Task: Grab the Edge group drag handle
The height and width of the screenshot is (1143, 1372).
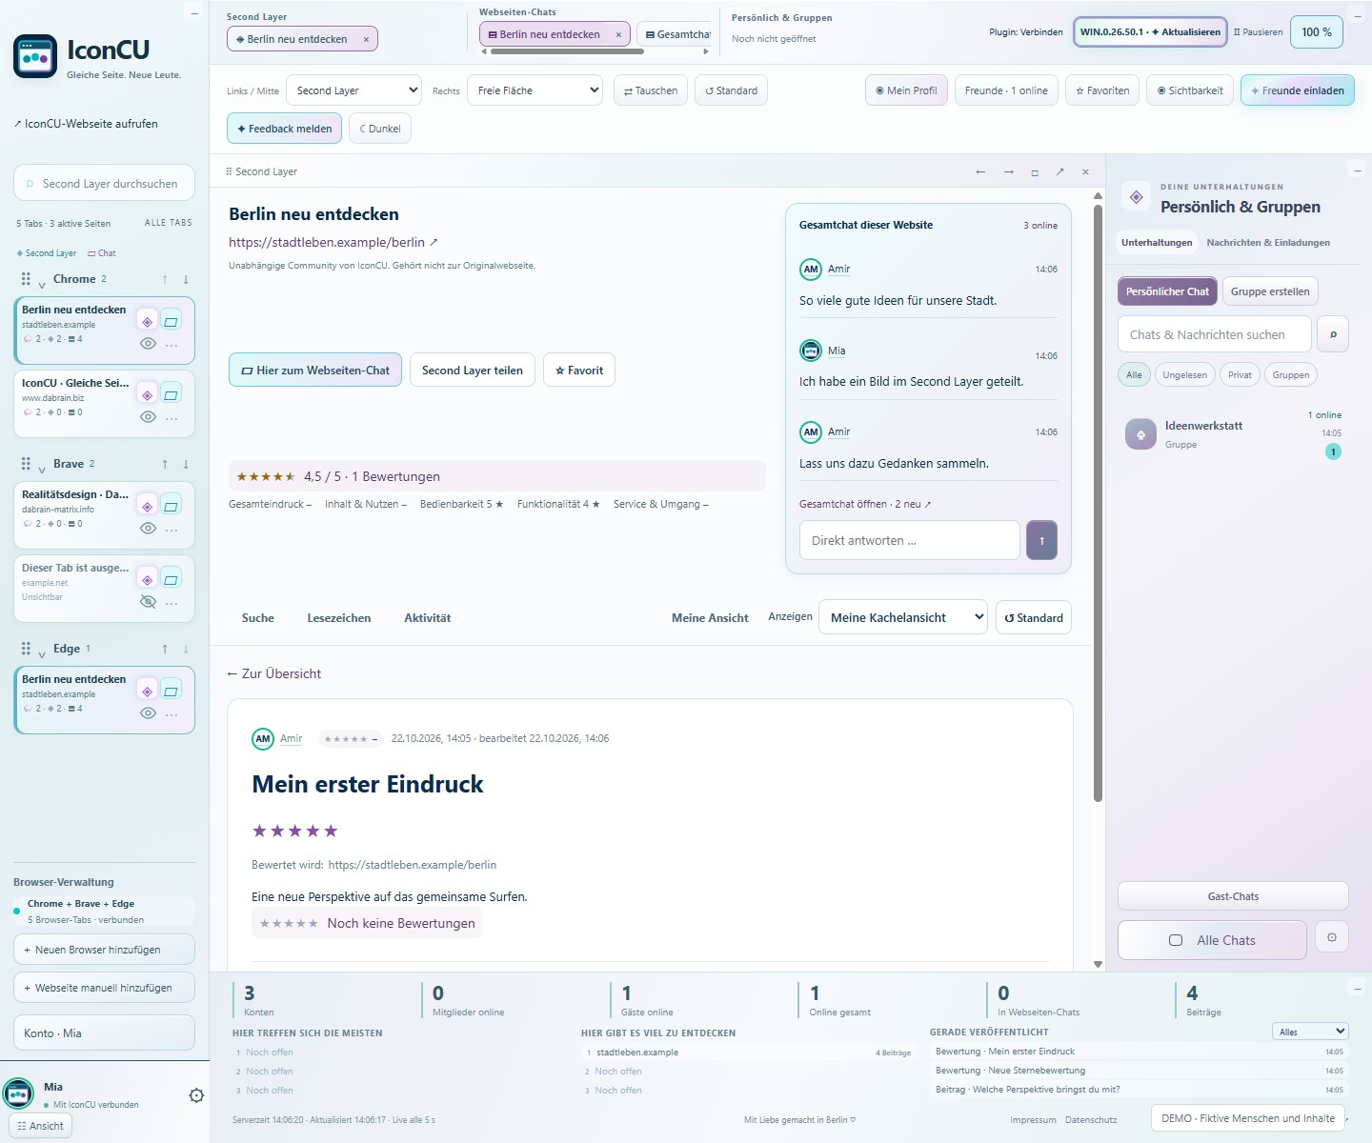Action: (26, 648)
